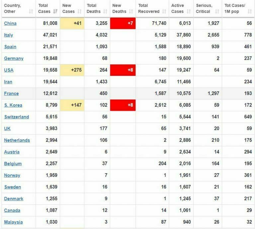Follow the USA link
This screenshot has width=255, height=229.
pyautogui.click(x=9, y=70)
